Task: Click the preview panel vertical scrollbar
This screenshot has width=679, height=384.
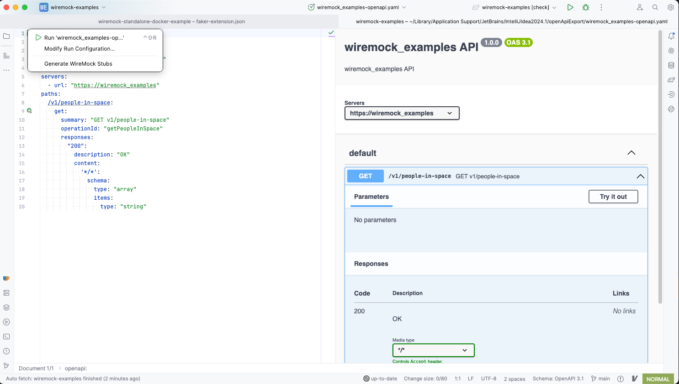Action: pyautogui.click(x=660, y=166)
